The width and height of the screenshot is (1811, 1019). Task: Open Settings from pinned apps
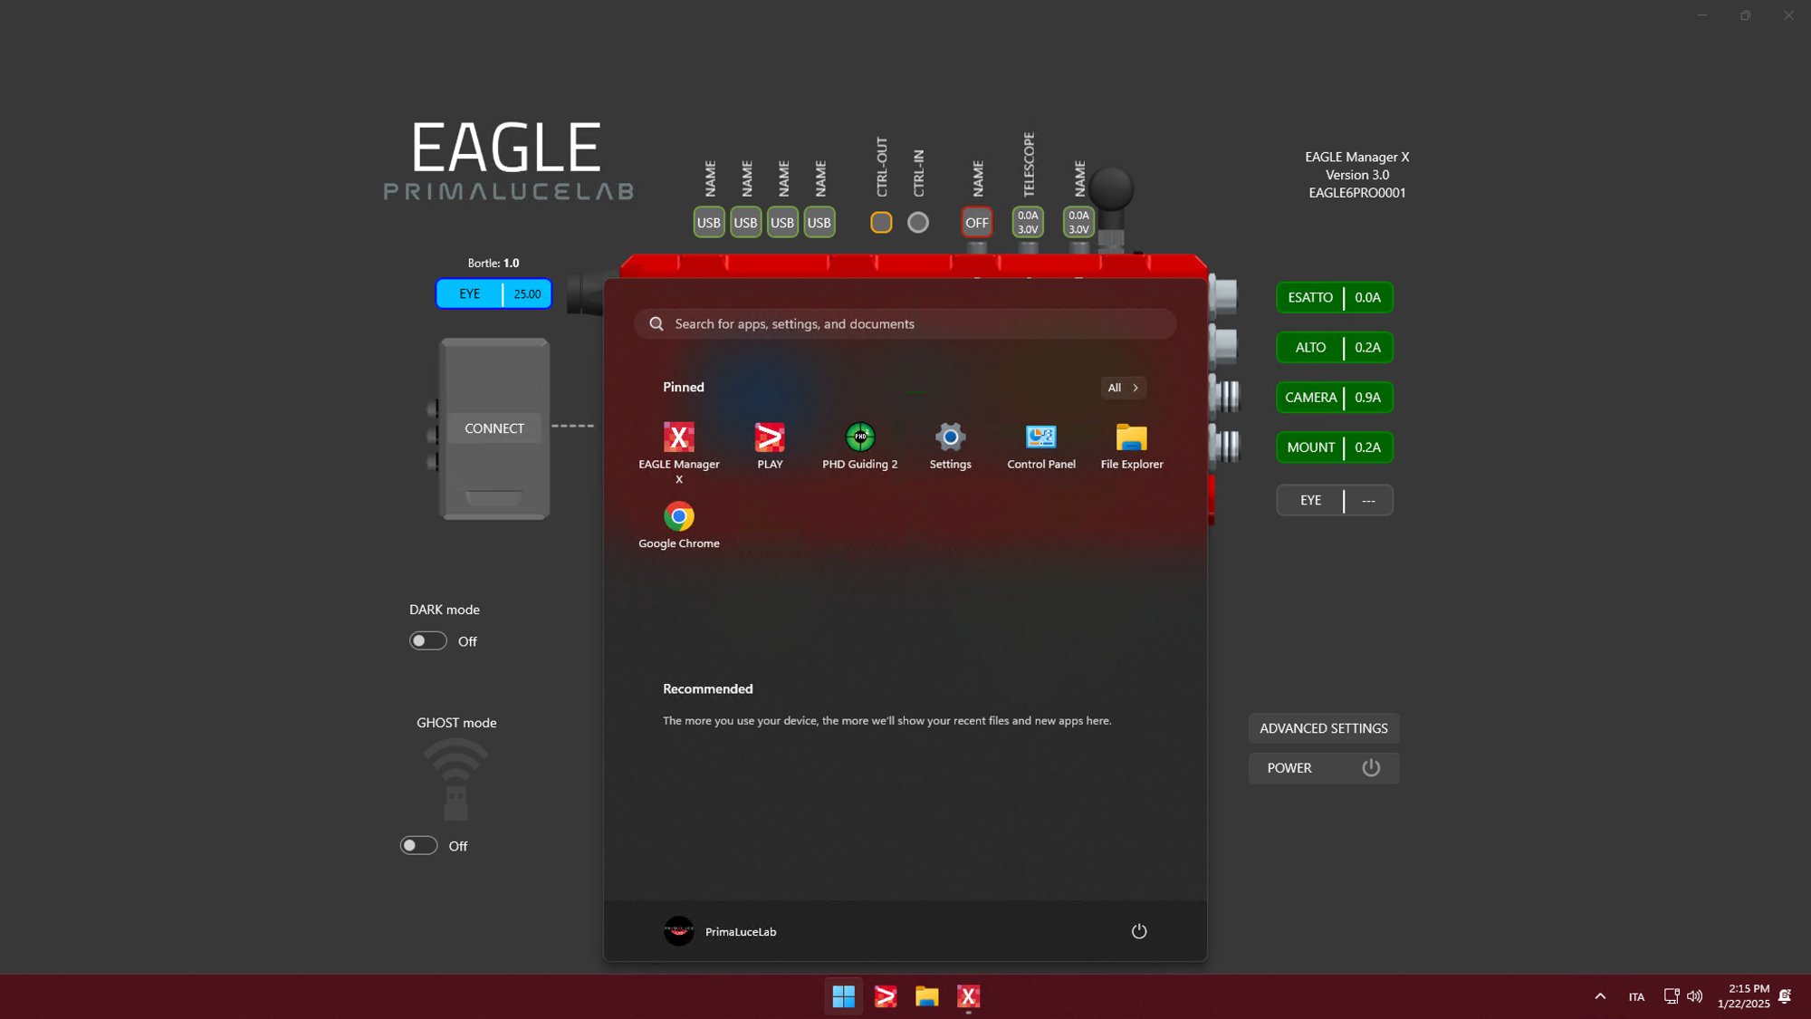pos(950,444)
